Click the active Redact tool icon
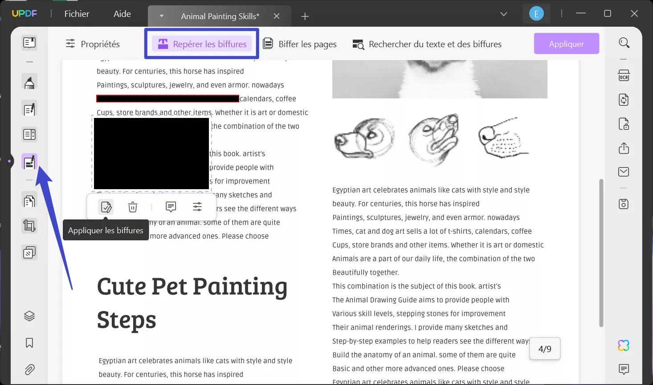This screenshot has width=653, height=385. tap(29, 162)
